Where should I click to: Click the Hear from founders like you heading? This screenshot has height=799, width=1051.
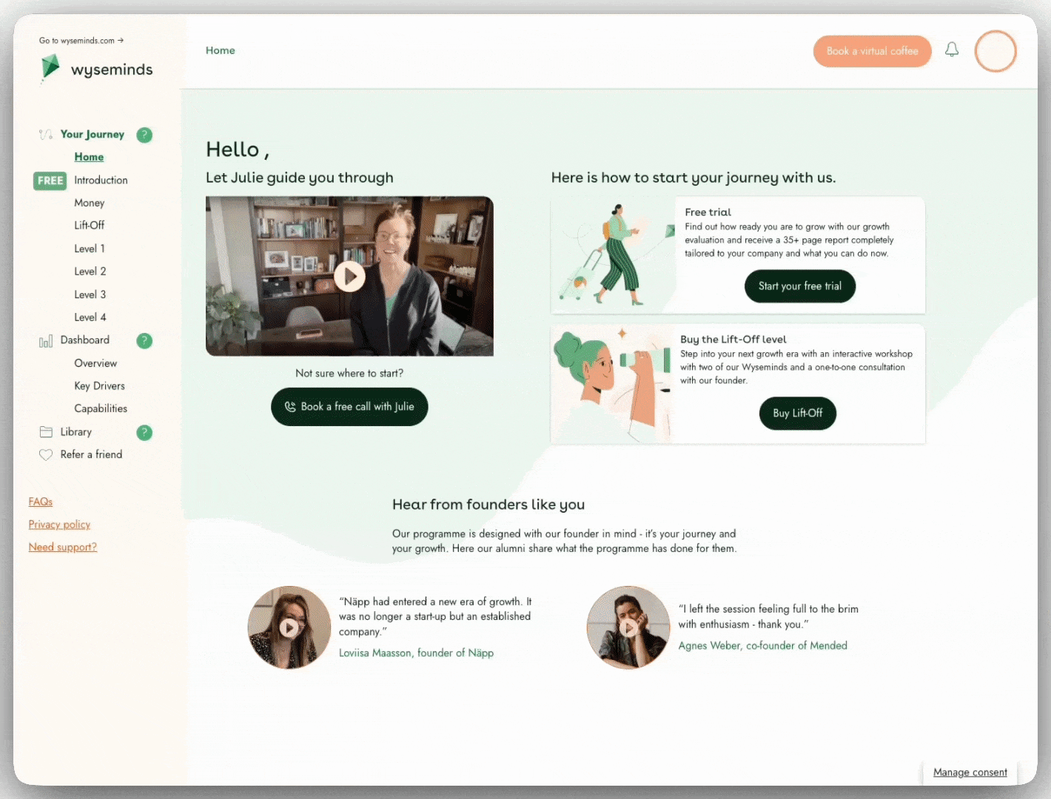(x=488, y=505)
